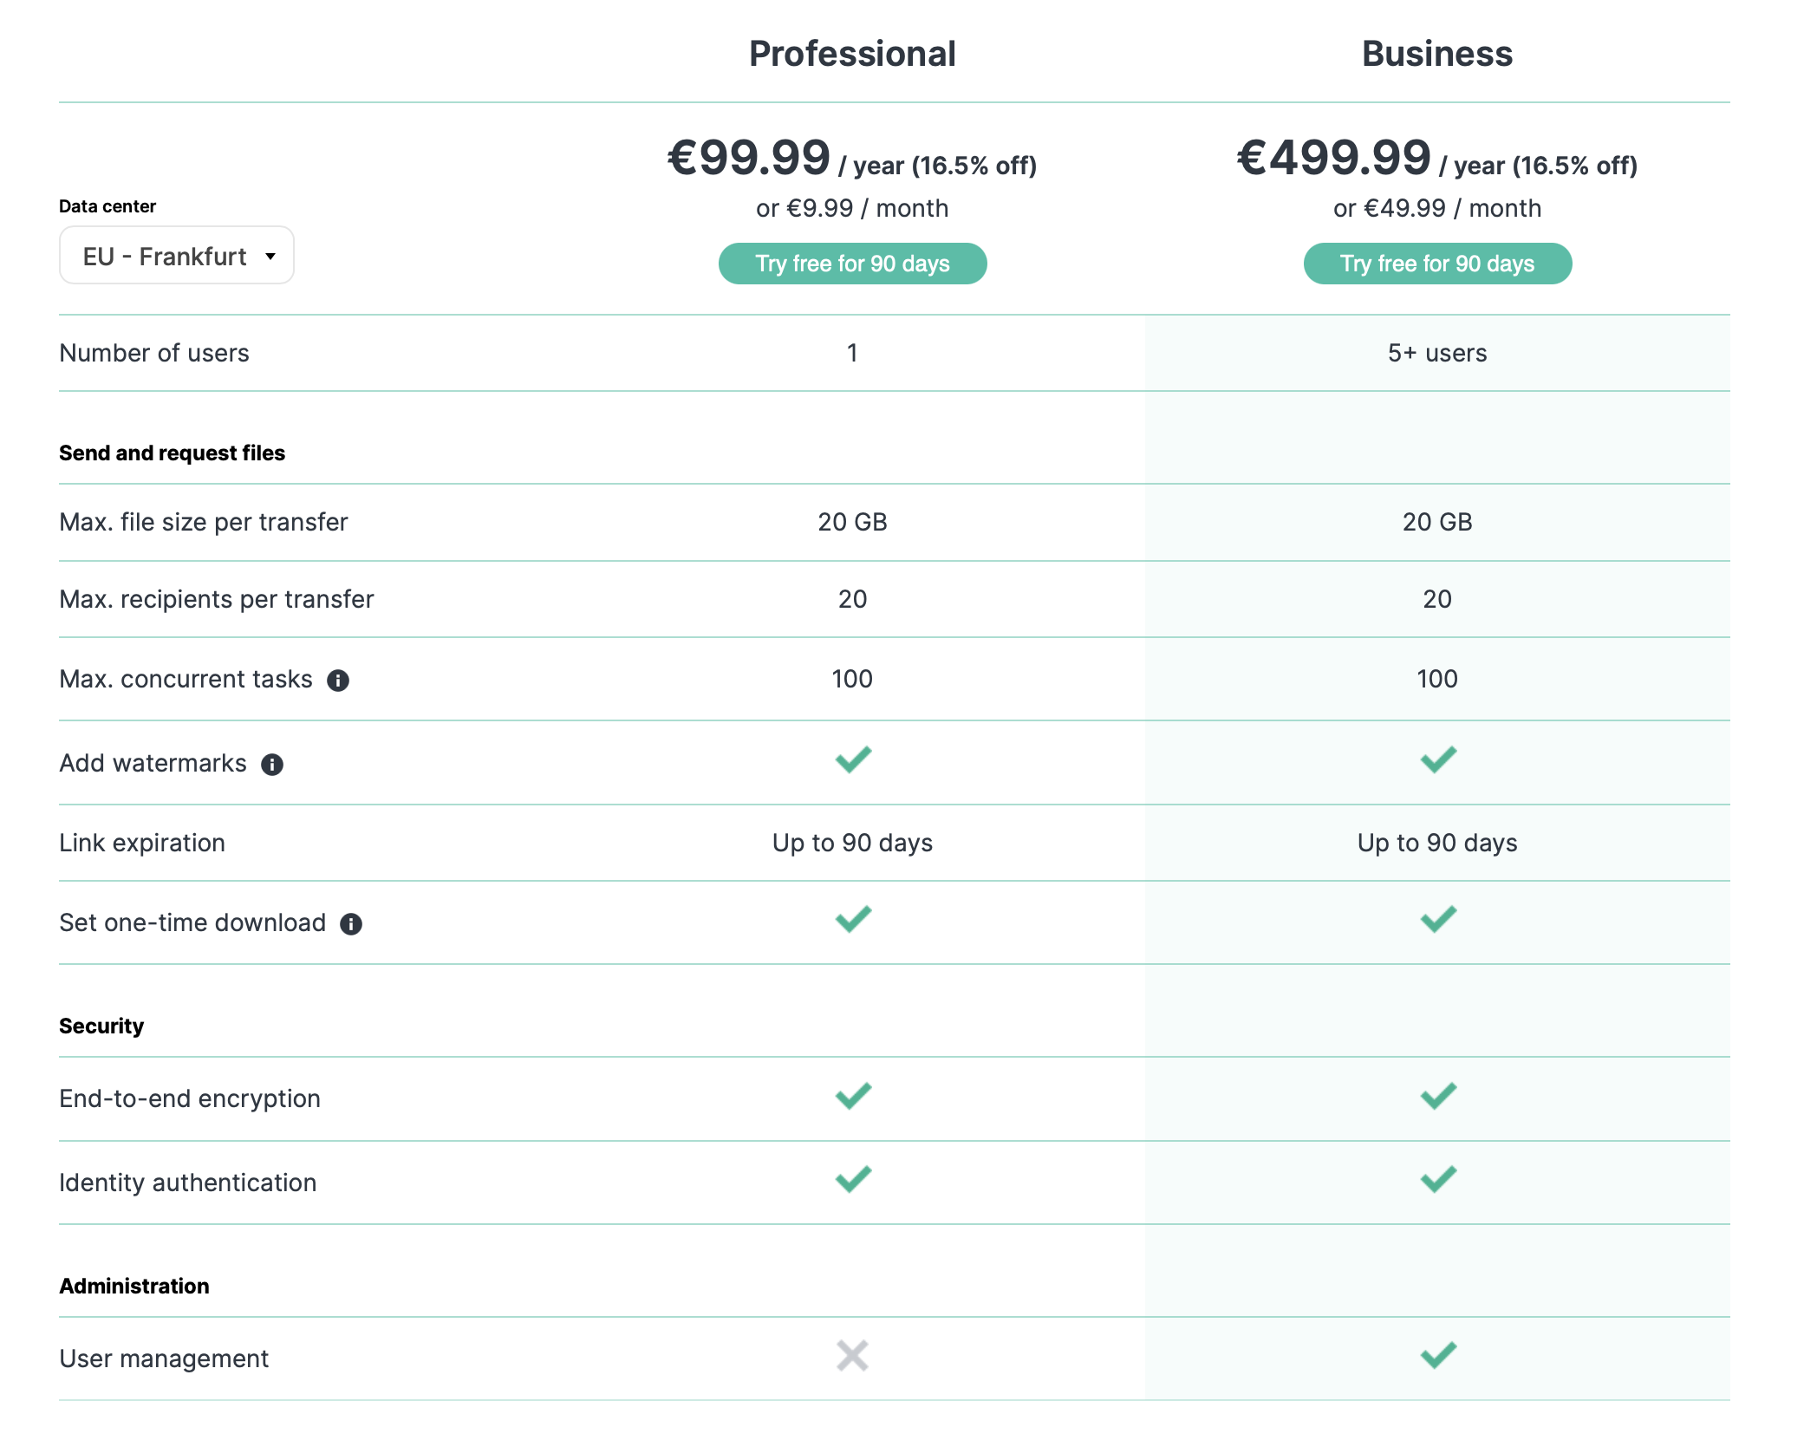Select the Professional plan heading
The image size is (1817, 1453).
pos(852,54)
